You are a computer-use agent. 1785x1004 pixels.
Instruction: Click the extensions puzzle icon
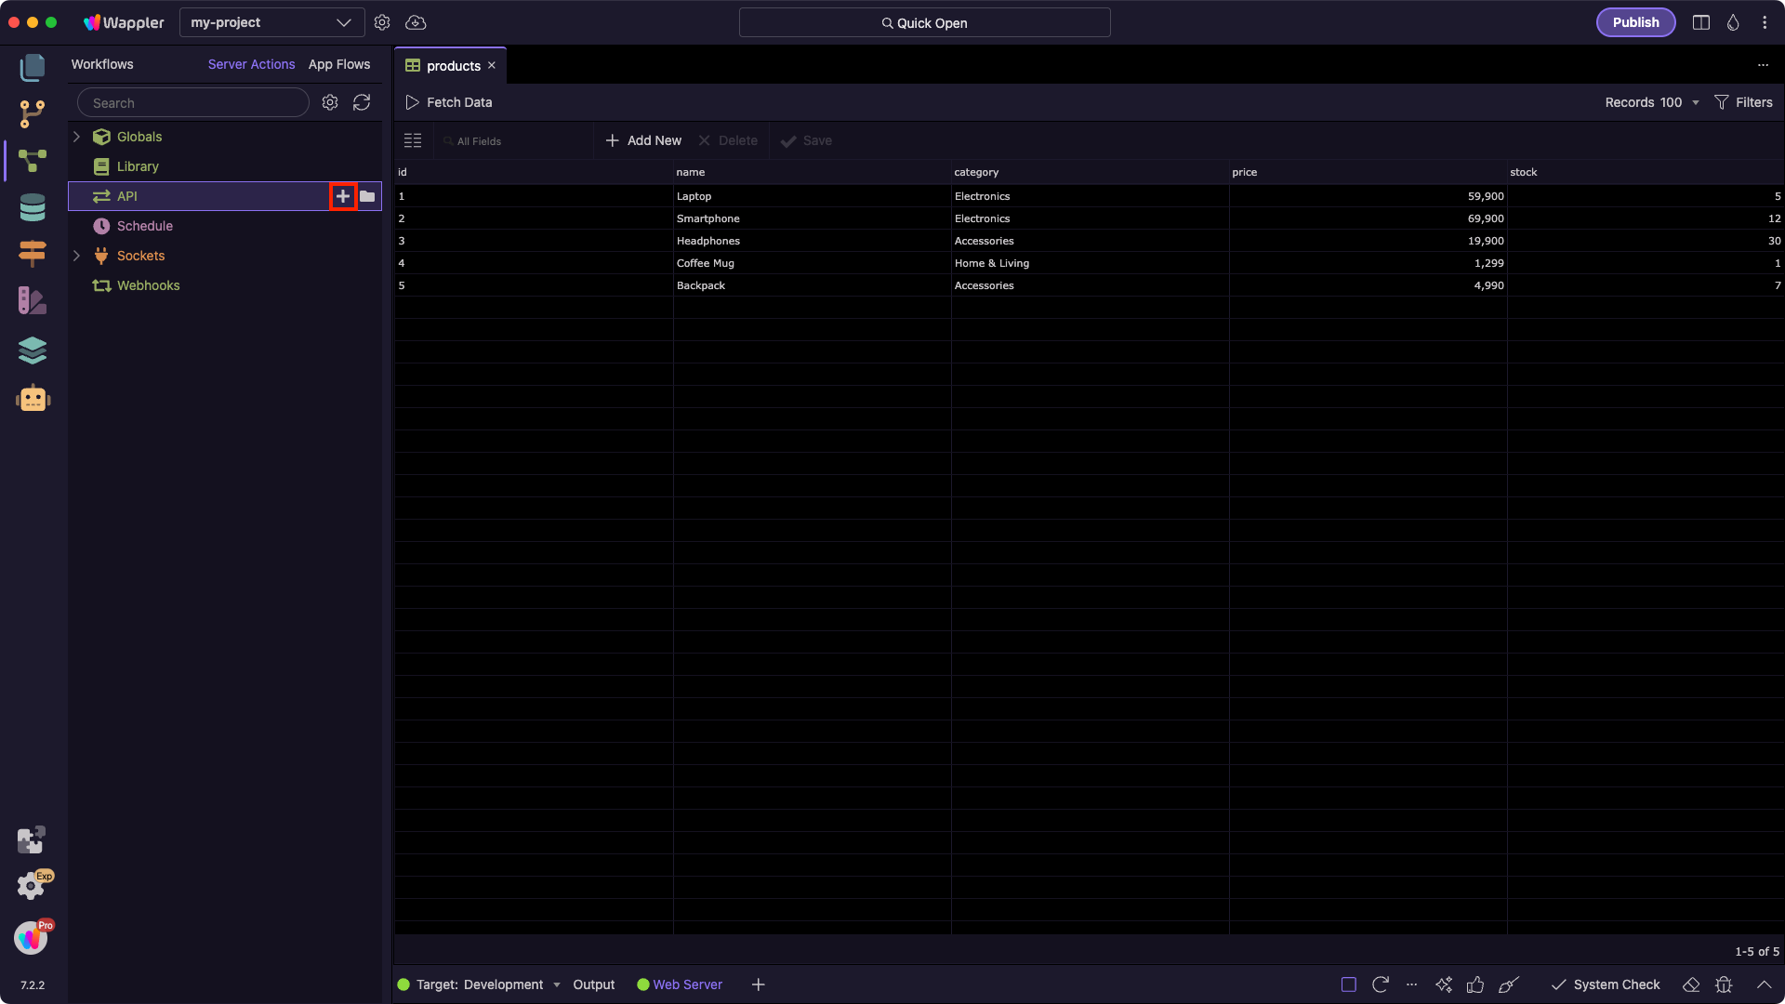31,839
